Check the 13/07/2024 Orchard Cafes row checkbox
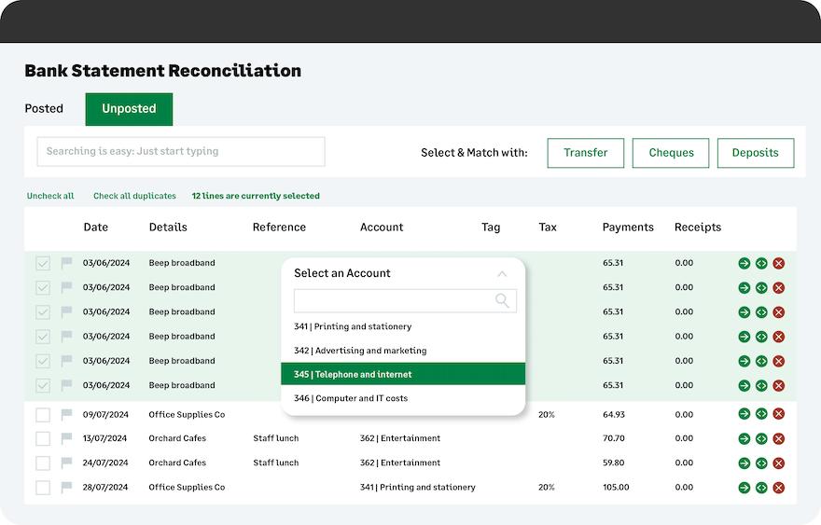Viewport: 821px width, 525px height. tap(43, 438)
